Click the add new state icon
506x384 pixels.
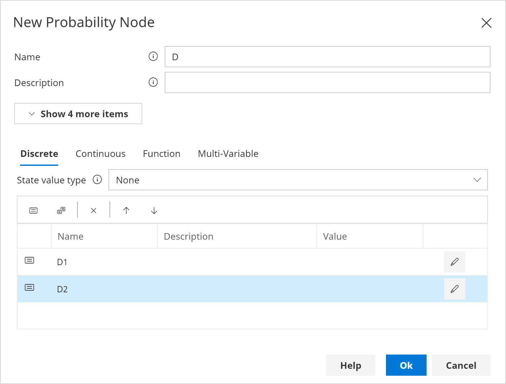click(33, 210)
